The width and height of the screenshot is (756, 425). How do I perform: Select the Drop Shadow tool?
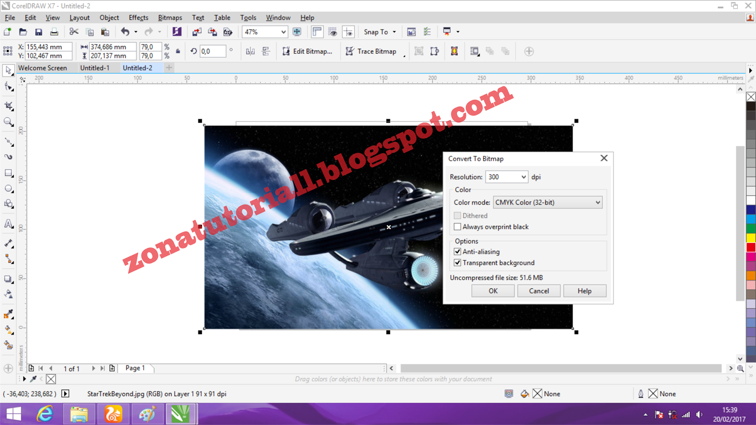pos(9,279)
